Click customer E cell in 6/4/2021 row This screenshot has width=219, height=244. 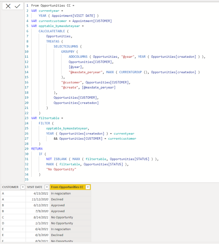click(x=13, y=229)
